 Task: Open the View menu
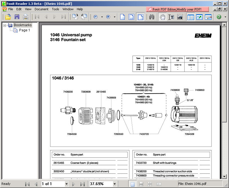pos(28,9)
